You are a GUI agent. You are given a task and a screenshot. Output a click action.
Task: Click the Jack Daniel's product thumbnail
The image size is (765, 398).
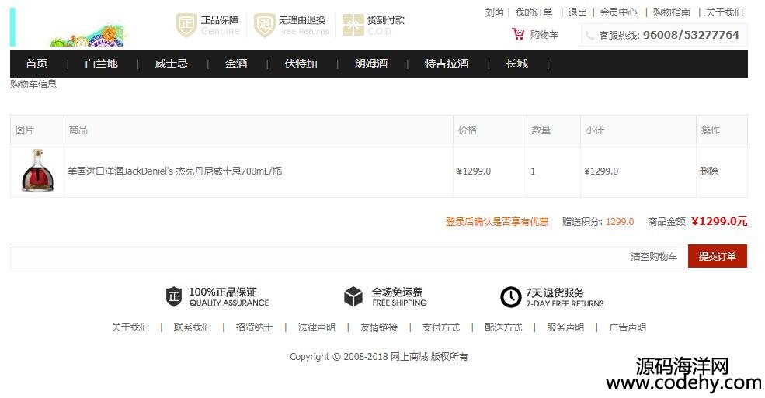click(x=37, y=171)
